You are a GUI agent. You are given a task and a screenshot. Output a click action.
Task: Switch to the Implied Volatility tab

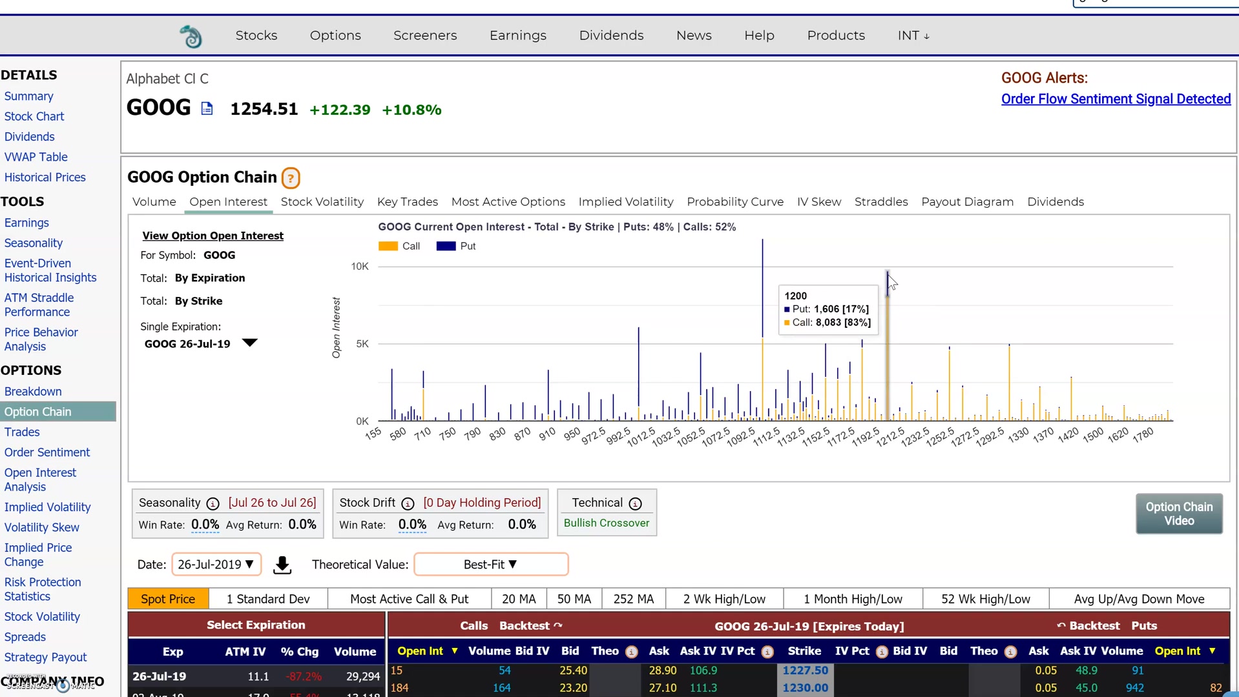[x=625, y=202]
